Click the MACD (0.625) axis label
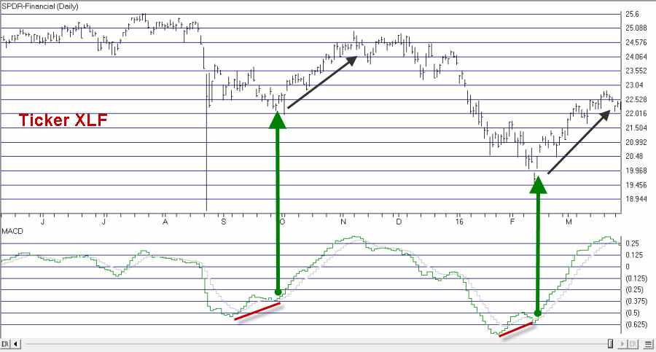The image size is (656, 352). click(636, 324)
